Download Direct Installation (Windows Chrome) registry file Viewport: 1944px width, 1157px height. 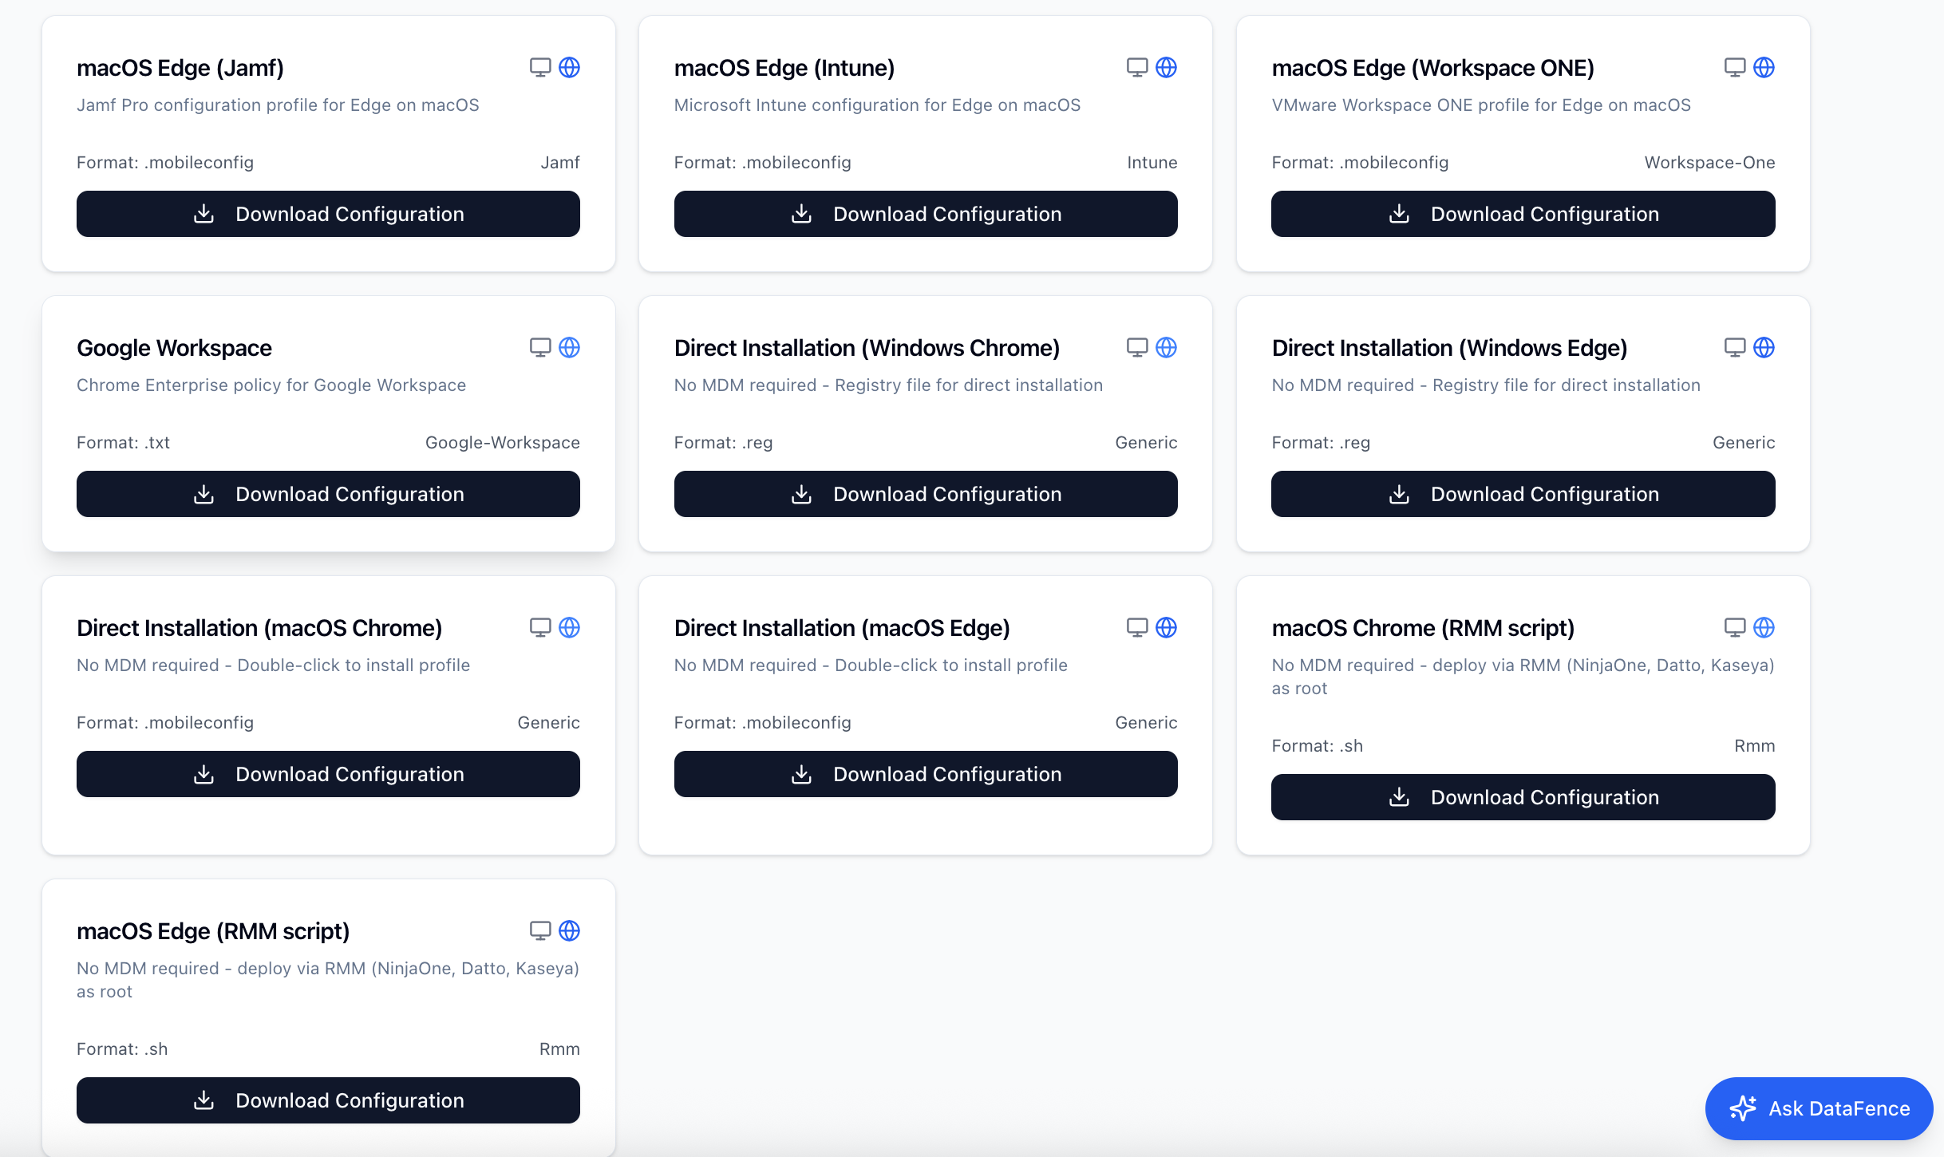(x=926, y=494)
